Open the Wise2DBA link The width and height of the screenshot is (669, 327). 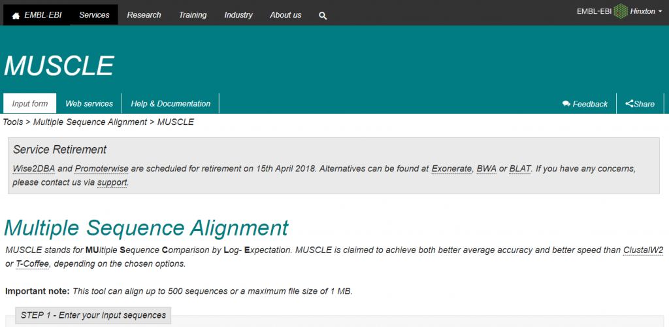pos(34,169)
